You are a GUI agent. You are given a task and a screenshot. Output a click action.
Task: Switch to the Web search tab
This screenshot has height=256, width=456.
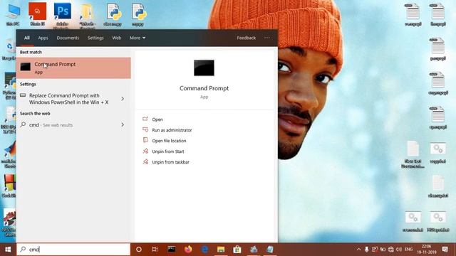pyautogui.click(x=117, y=38)
